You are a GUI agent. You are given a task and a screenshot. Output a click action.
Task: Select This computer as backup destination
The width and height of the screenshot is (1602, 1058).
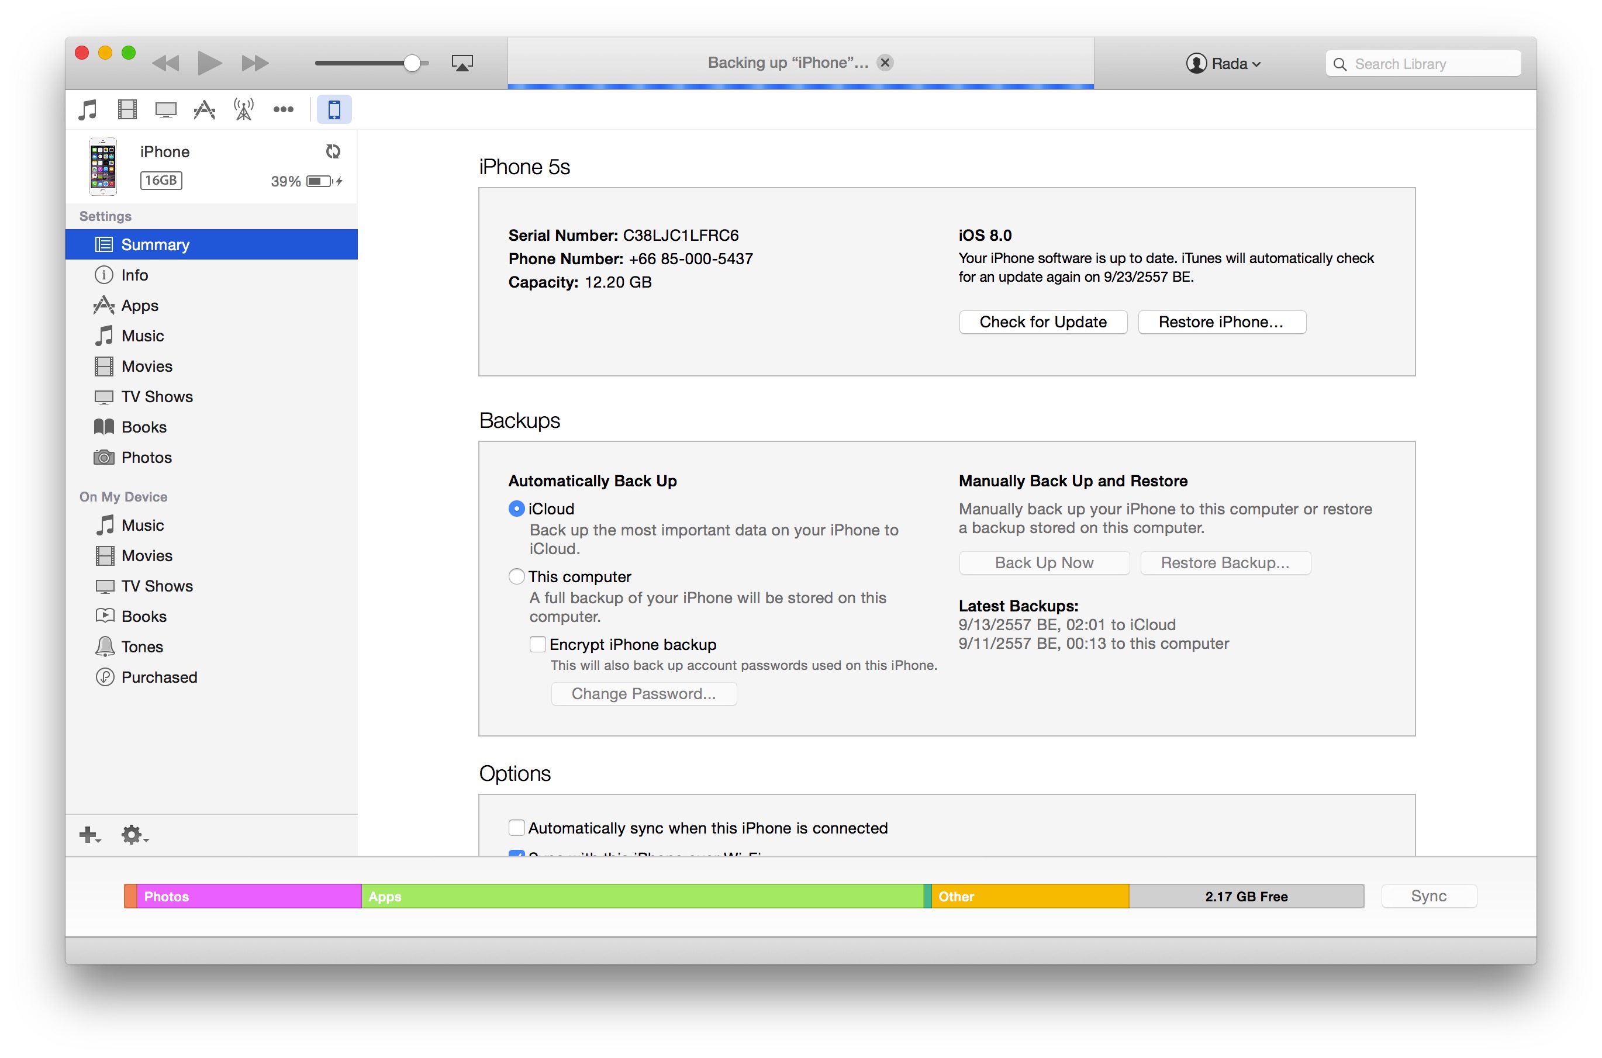point(516,576)
